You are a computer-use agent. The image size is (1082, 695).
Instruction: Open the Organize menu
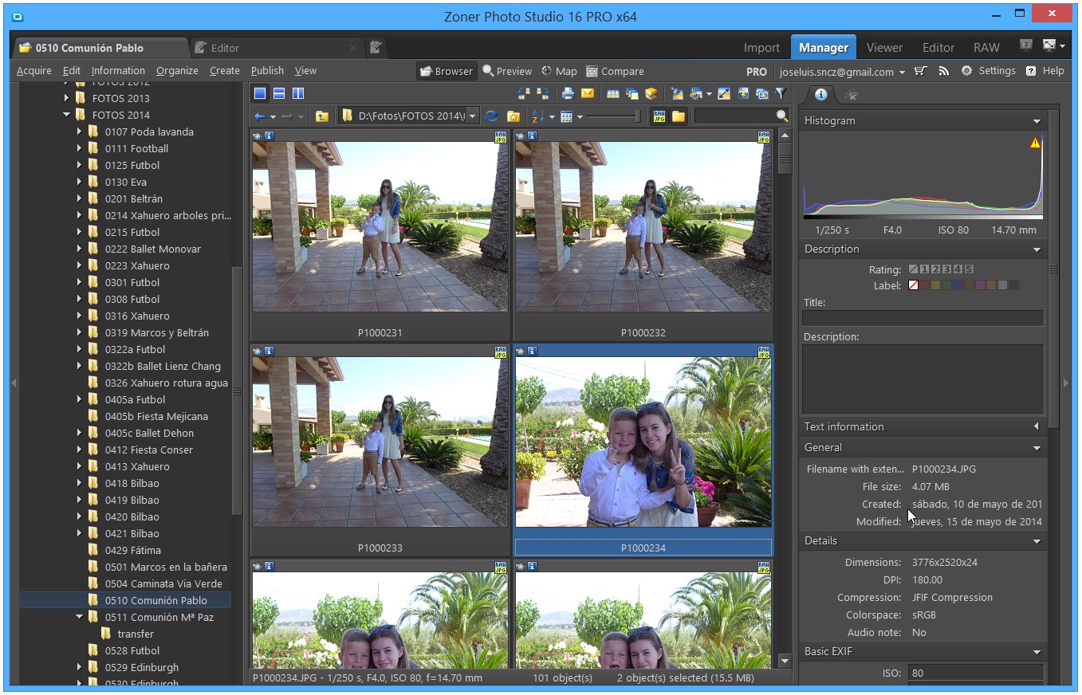177,71
